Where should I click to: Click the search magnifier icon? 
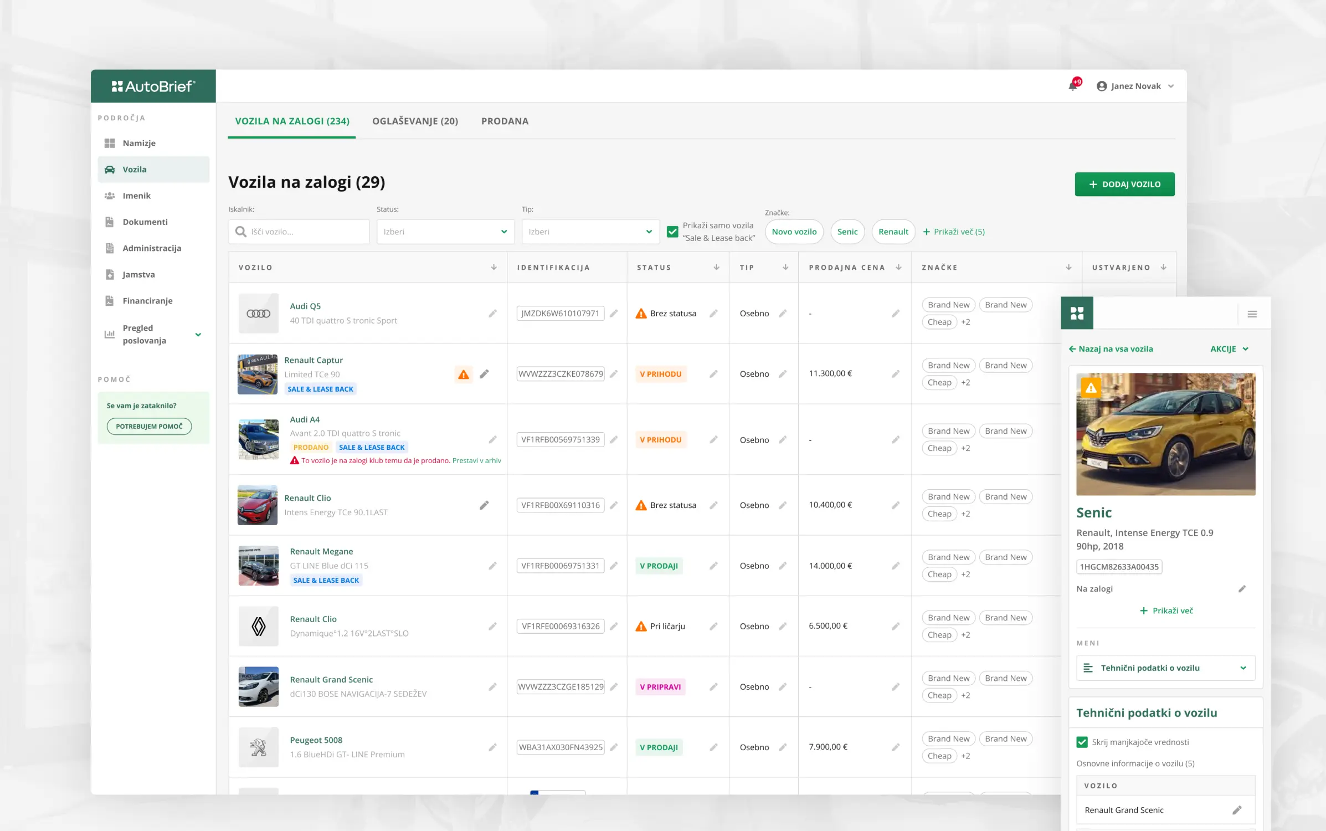pos(240,232)
